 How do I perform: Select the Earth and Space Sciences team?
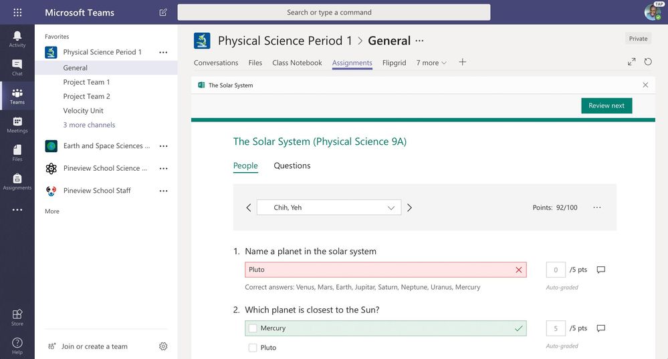pos(106,146)
